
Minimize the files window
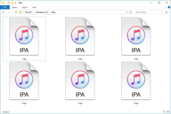pos(151,3)
